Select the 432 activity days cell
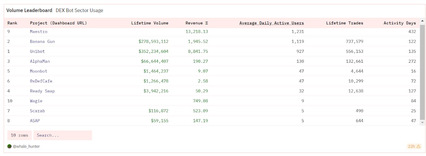The width and height of the screenshot is (426, 156). coord(412,31)
